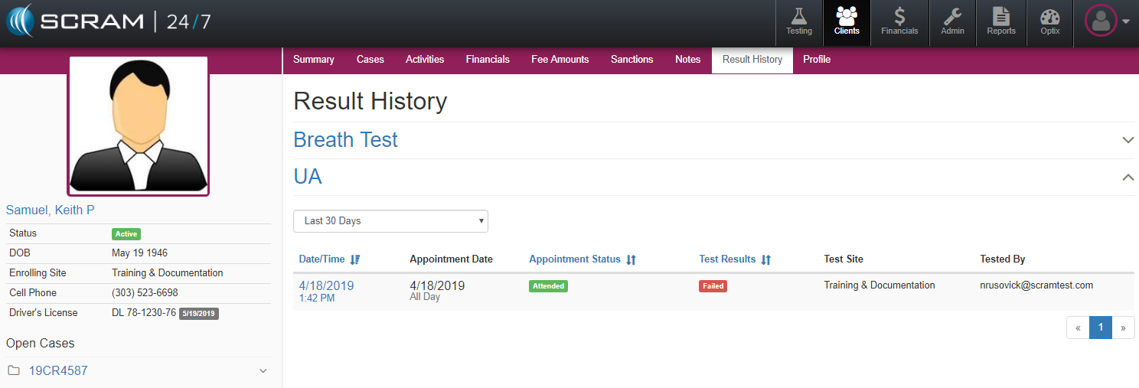Viewport: 1139px width, 388px height.
Task: Open the Fee Amounts tab
Action: (x=560, y=60)
